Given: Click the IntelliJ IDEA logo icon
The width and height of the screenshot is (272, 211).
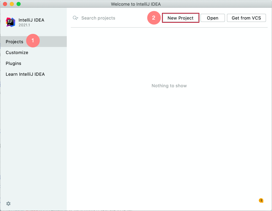Looking at the screenshot, I should click(x=11, y=22).
